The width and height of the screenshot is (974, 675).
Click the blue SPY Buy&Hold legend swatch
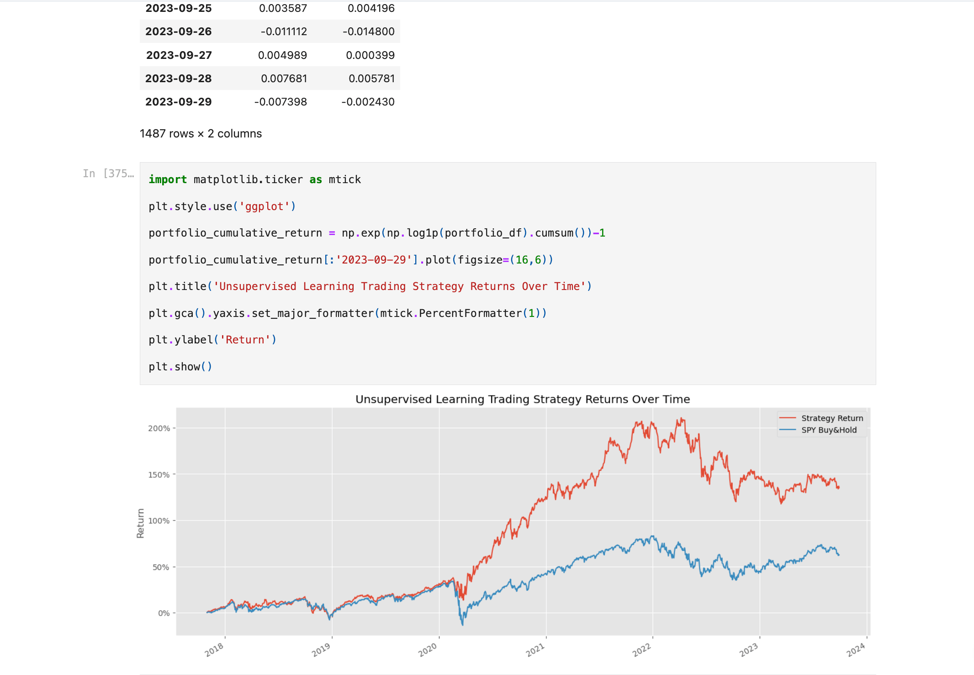(788, 430)
